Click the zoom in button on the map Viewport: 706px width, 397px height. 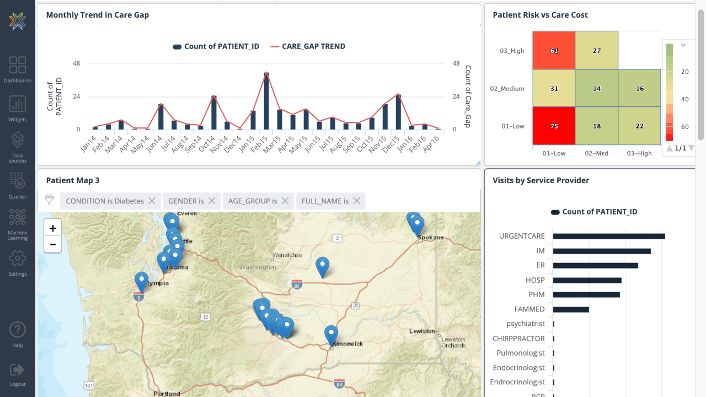[52, 228]
